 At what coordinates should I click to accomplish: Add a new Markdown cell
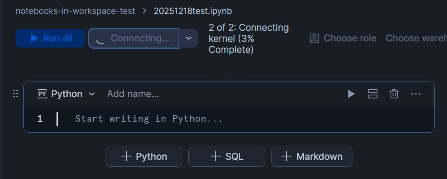312,156
